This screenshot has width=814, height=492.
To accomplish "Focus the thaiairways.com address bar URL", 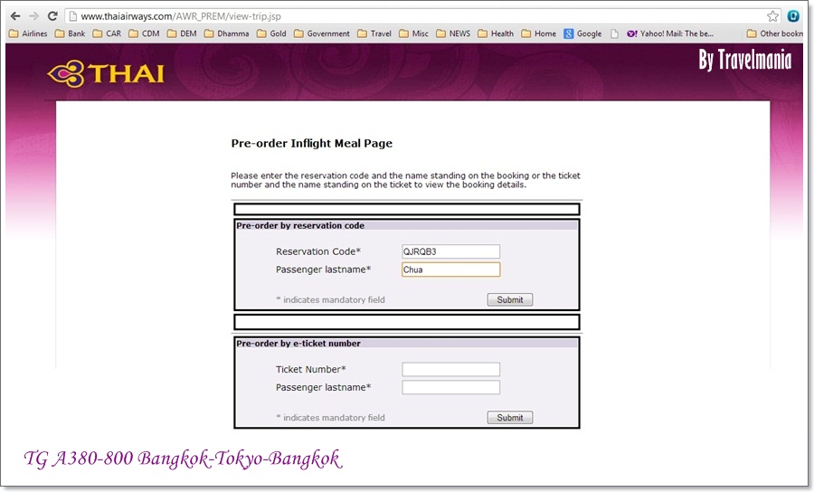I will click(x=181, y=16).
